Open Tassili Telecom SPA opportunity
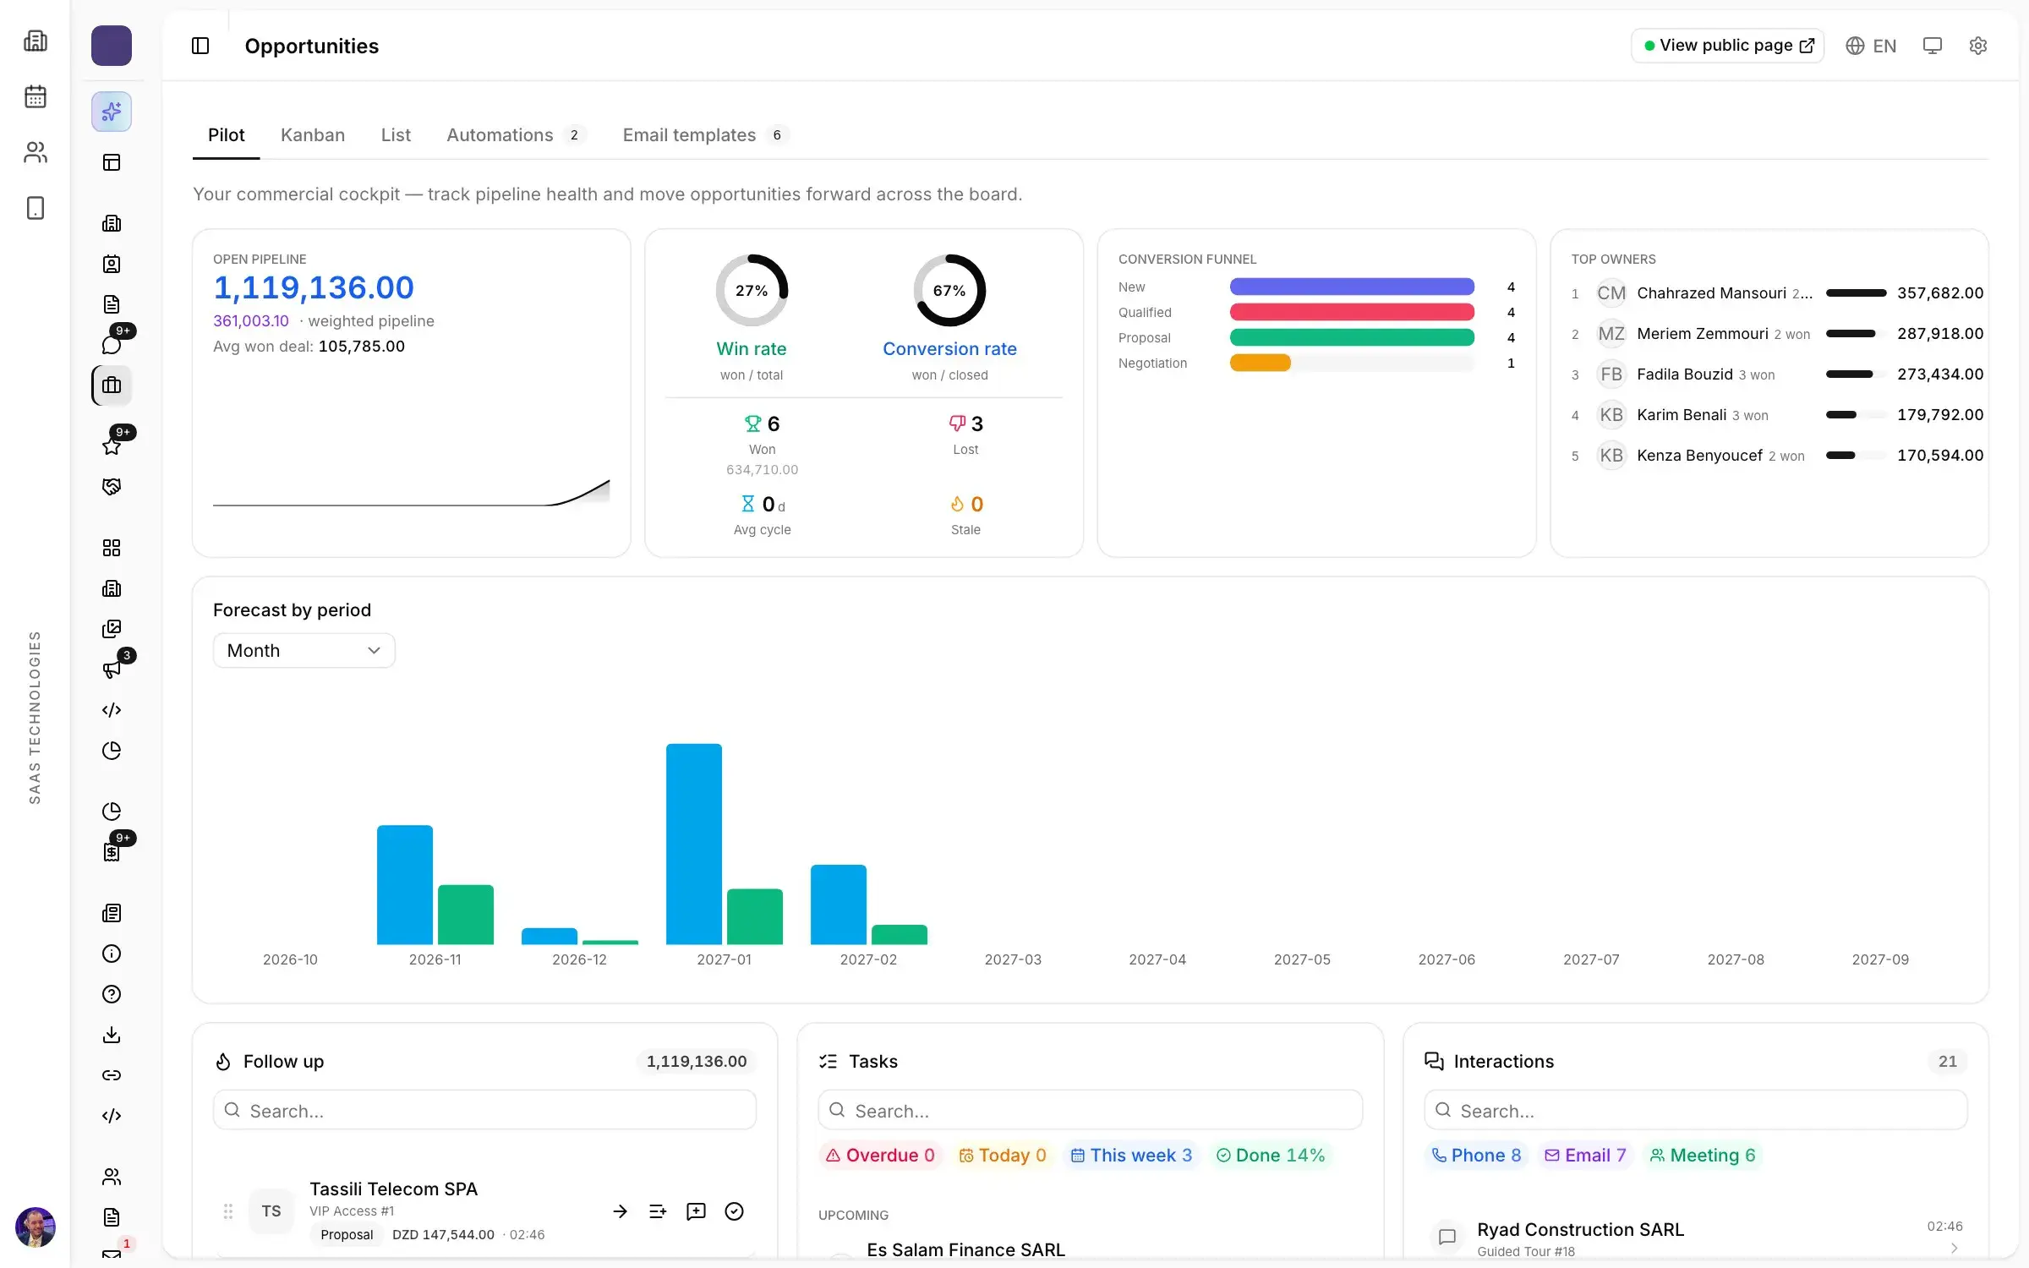This screenshot has width=2029, height=1268. pyautogui.click(x=393, y=1189)
